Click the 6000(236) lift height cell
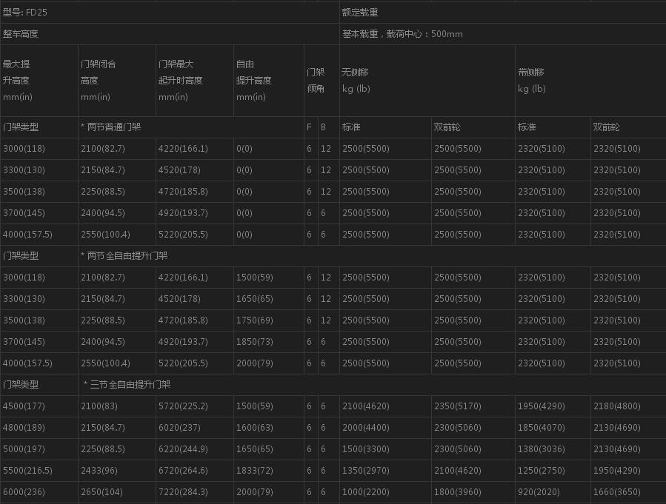 [24, 492]
